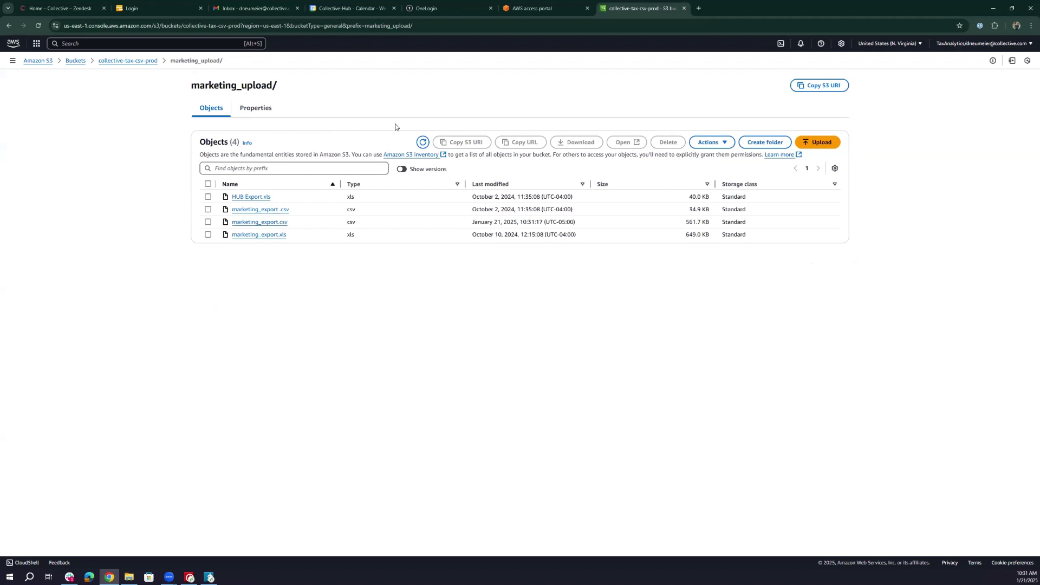
Task: Open table preferences gear icon
Action: tap(834, 168)
